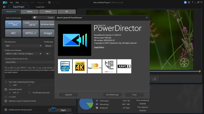The width and height of the screenshot is (204, 114).
Task: Click the Ultra HD 4K badge
Action: pos(80,66)
